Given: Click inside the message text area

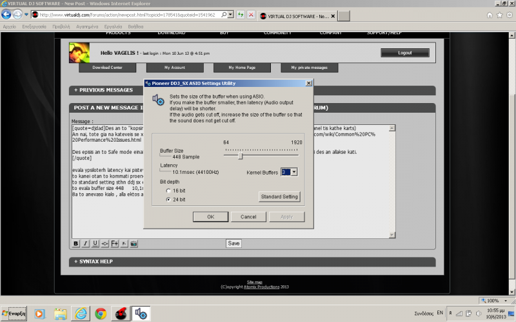Looking at the screenshot, I should coord(230,182).
